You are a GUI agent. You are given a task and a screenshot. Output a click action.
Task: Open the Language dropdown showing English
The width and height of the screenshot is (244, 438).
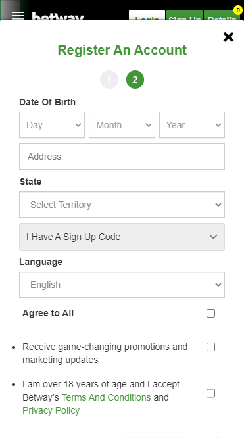[x=122, y=285]
